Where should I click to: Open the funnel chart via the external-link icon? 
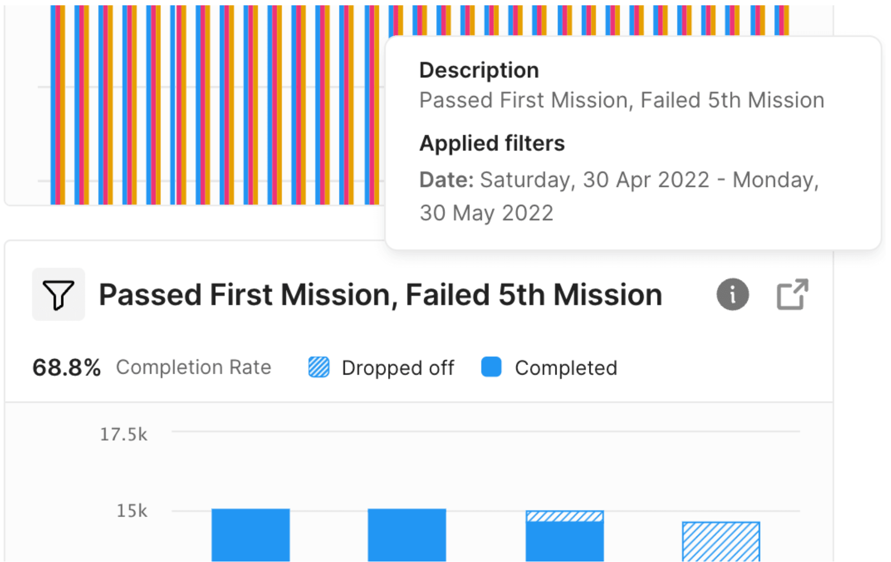click(792, 295)
